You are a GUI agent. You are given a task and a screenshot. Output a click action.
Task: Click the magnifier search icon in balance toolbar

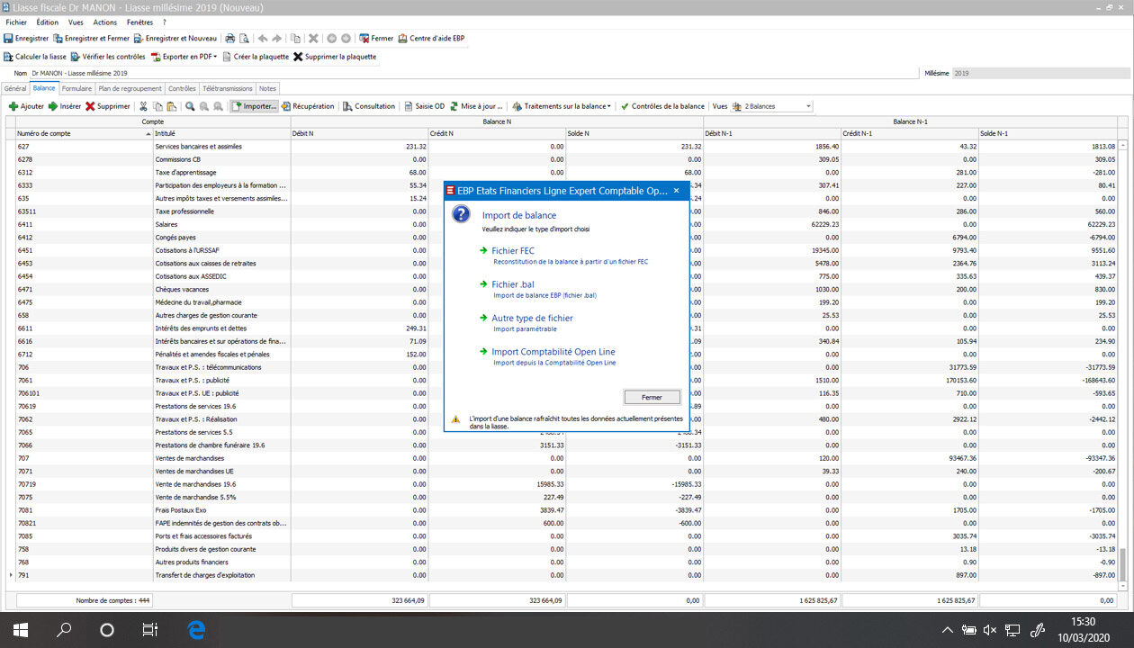(190, 106)
